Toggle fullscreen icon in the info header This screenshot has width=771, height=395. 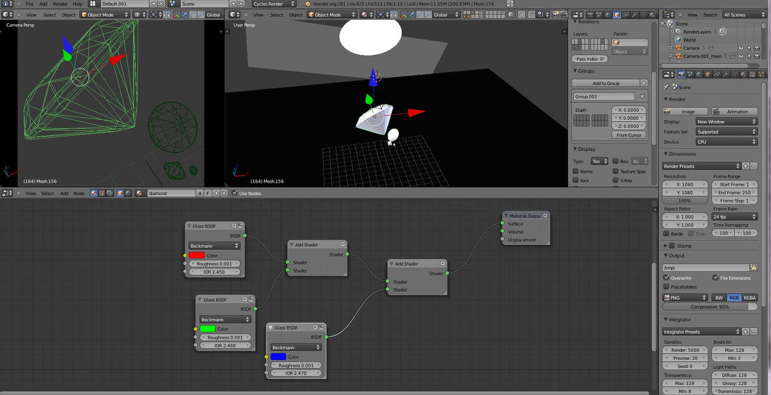click(x=510, y=4)
